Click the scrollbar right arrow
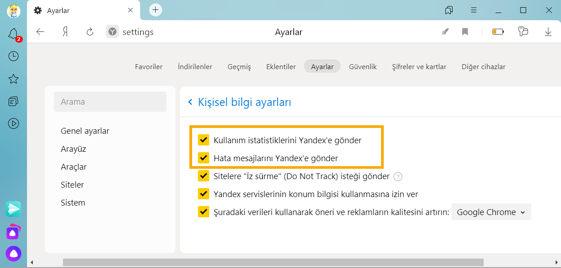 click(x=557, y=262)
